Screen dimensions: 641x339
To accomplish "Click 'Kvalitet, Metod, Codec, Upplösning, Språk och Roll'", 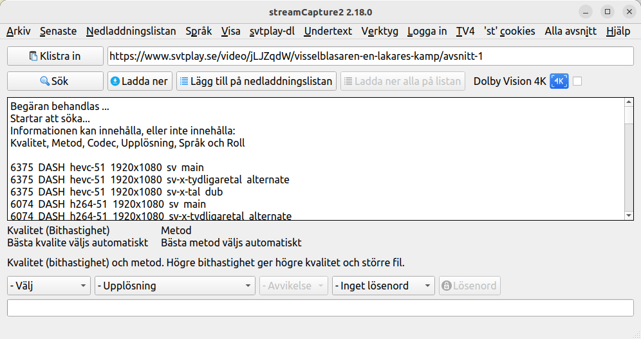I will click(127, 143).
